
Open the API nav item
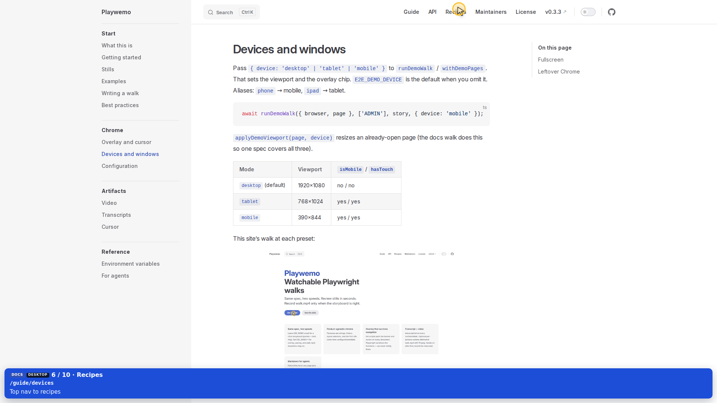(432, 12)
